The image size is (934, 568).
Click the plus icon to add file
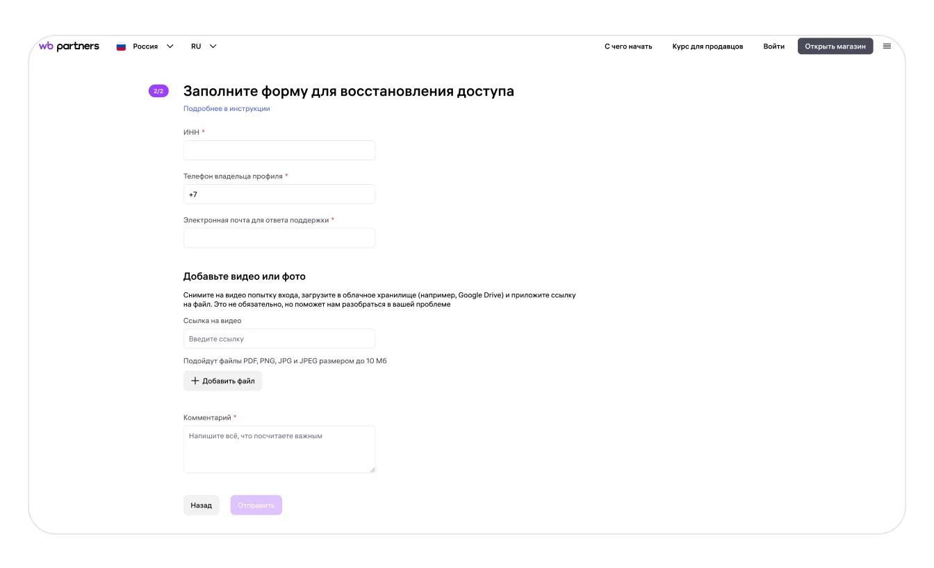[195, 381]
